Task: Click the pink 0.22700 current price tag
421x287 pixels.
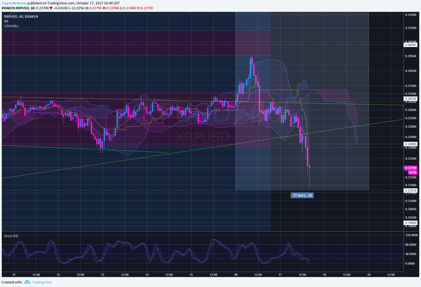Action: pos(411,168)
